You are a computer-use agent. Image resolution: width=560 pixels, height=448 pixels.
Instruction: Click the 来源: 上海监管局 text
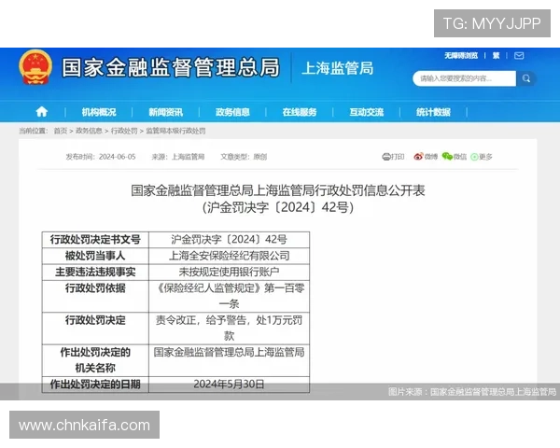coord(178,157)
